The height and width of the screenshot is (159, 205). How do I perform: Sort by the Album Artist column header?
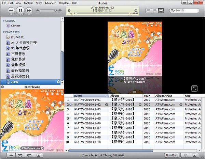[x=169, y=96]
